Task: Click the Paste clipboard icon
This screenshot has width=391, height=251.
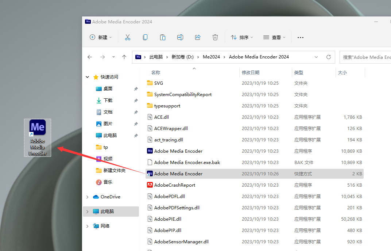Action: tap(163, 38)
